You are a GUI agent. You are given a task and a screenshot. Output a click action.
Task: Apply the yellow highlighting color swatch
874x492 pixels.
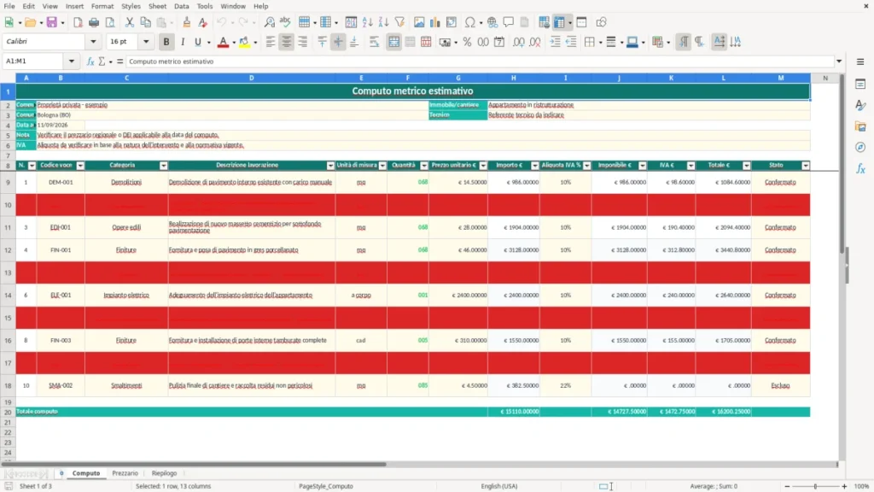pos(244,42)
